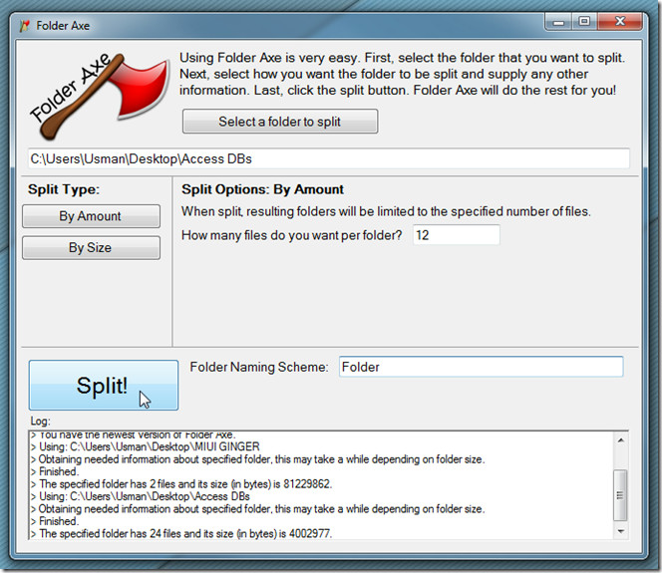The image size is (662, 573).
Task: Focus the folder path field showing Access DBs
Action: (x=328, y=159)
